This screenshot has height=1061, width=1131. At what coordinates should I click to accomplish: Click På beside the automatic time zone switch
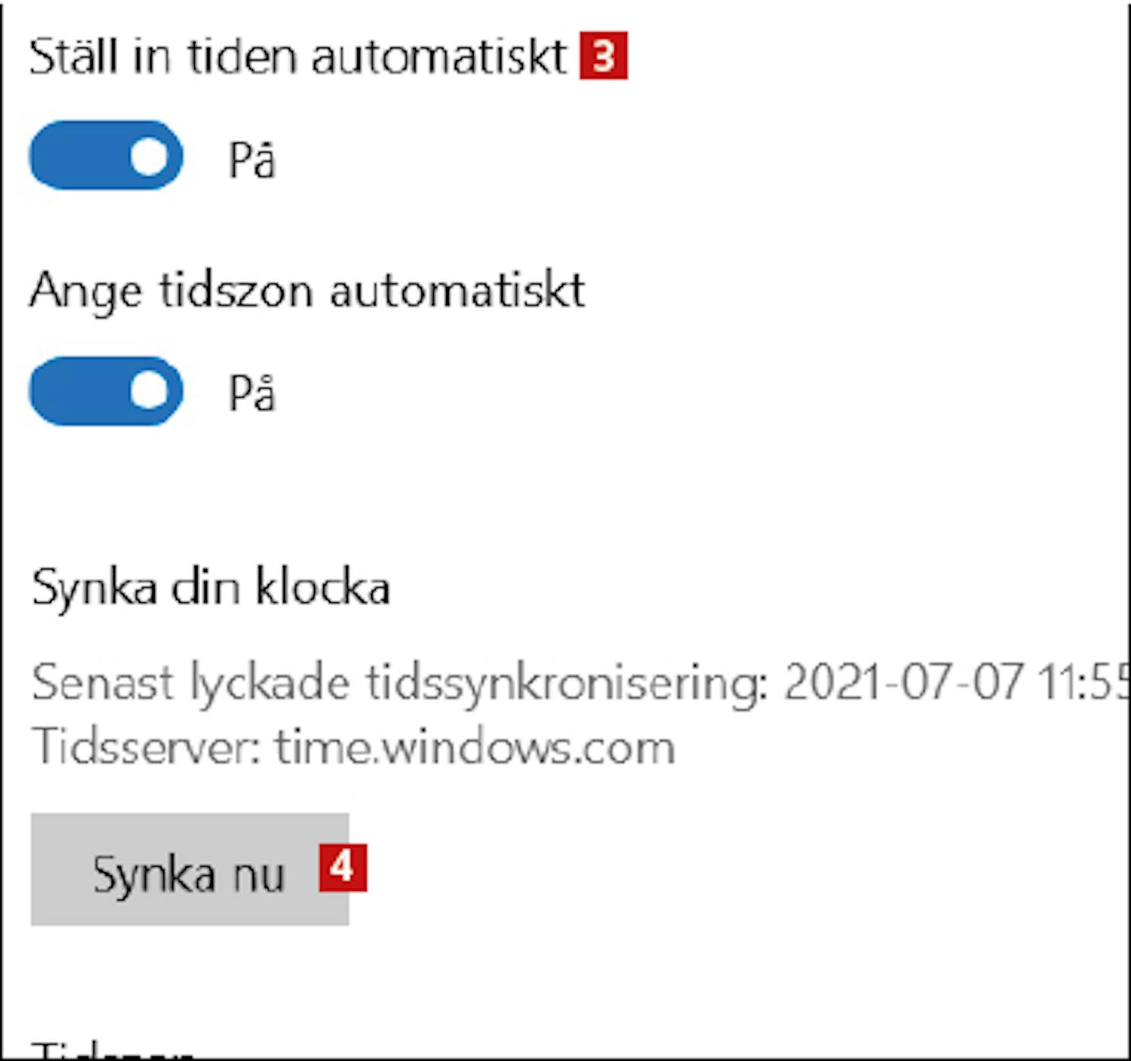click(252, 394)
